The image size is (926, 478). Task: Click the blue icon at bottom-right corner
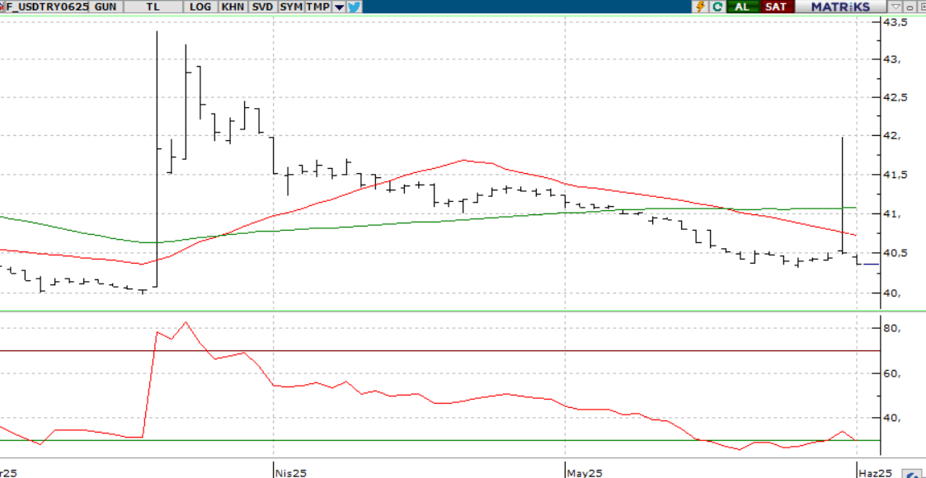914,473
